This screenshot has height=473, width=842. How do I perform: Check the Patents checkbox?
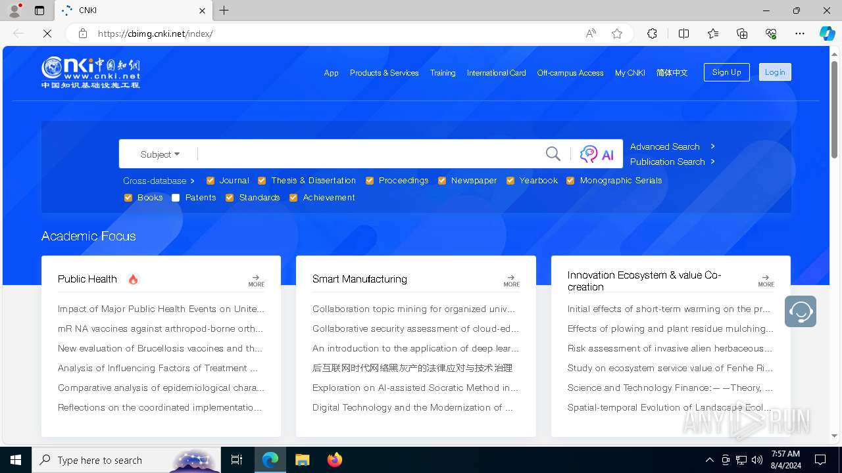[x=176, y=198]
